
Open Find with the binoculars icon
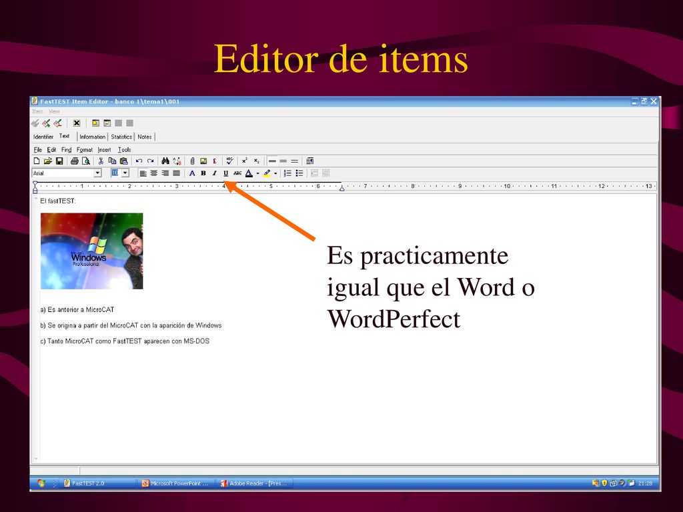click(165, 161)
